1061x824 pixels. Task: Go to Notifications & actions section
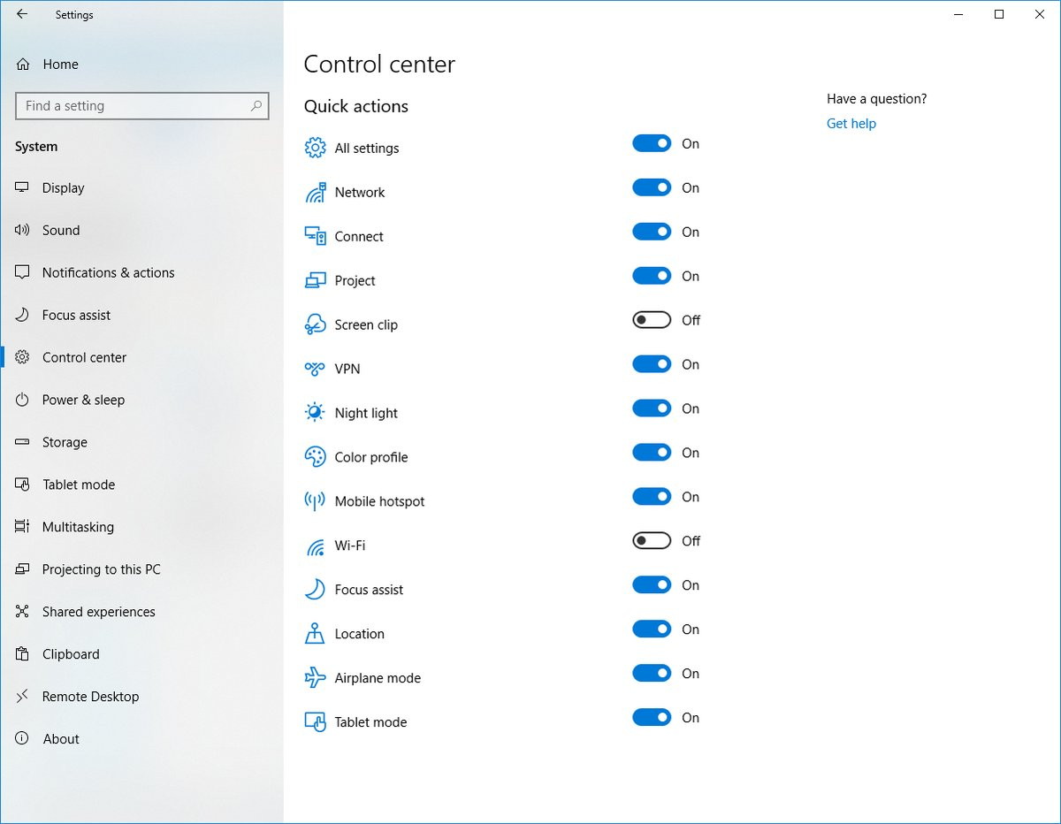click(108, 272)
